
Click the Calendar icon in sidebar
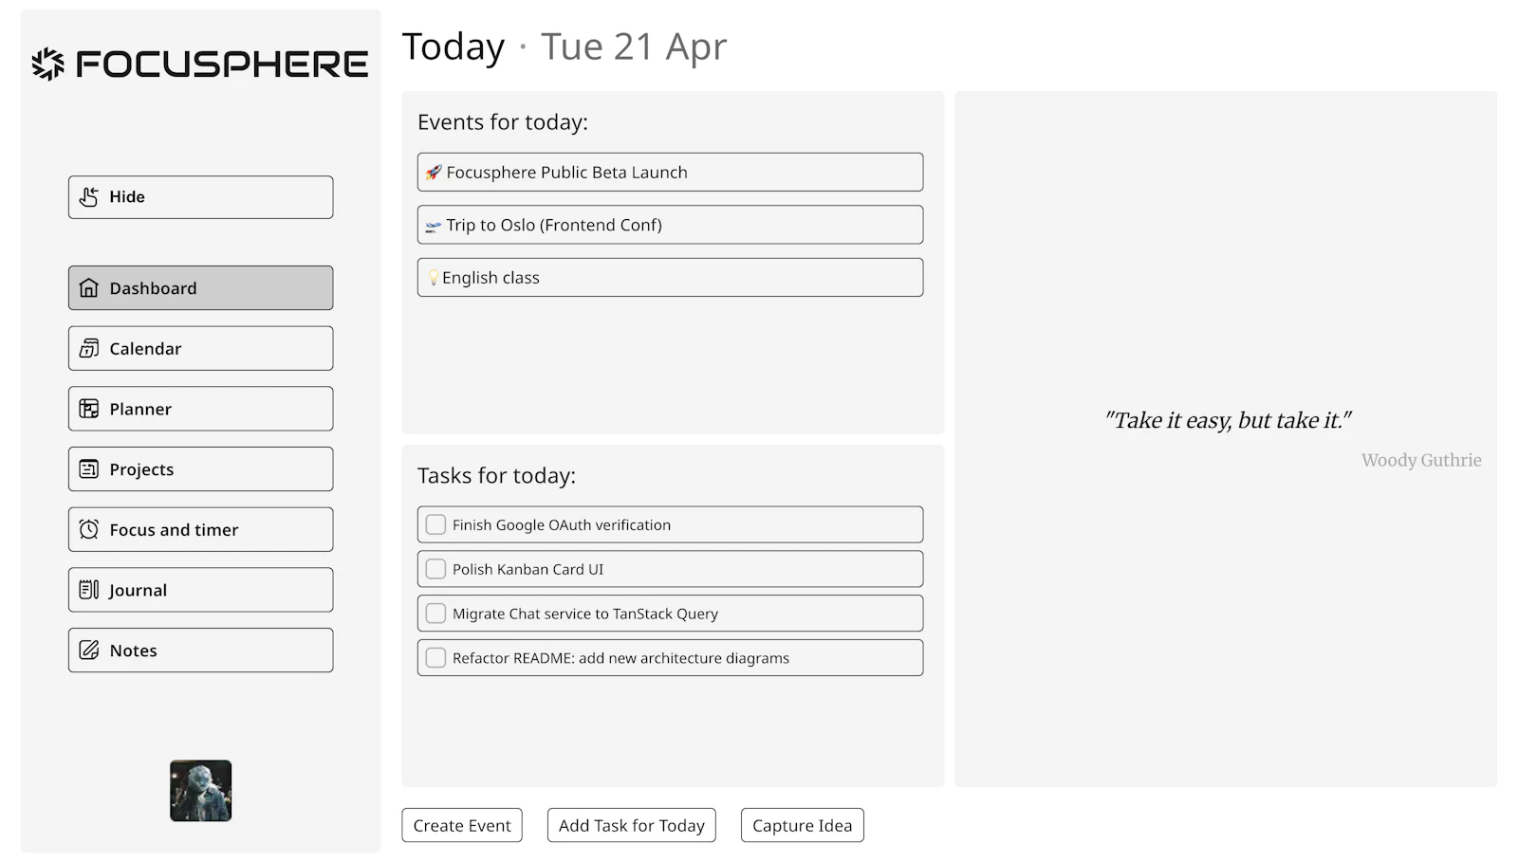pyautogui.click(x=89, y=349)
